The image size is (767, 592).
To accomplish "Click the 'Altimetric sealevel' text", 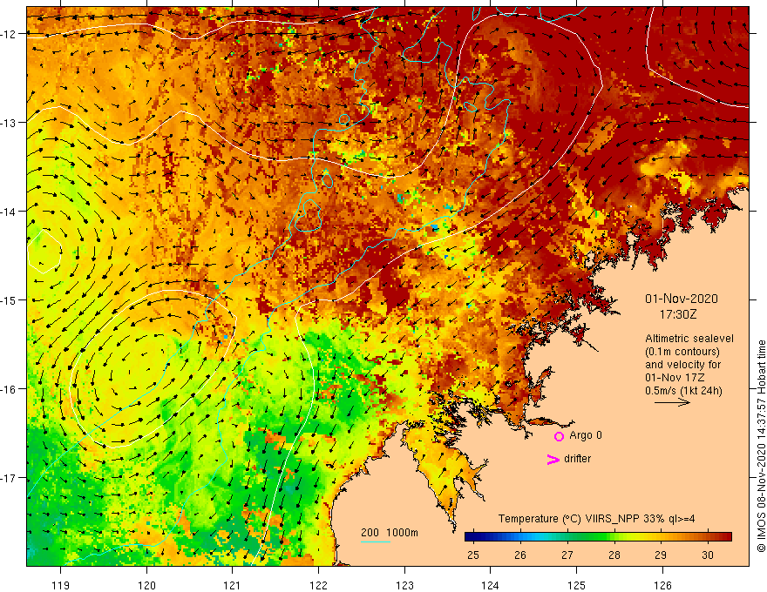I will pos(689,339).
